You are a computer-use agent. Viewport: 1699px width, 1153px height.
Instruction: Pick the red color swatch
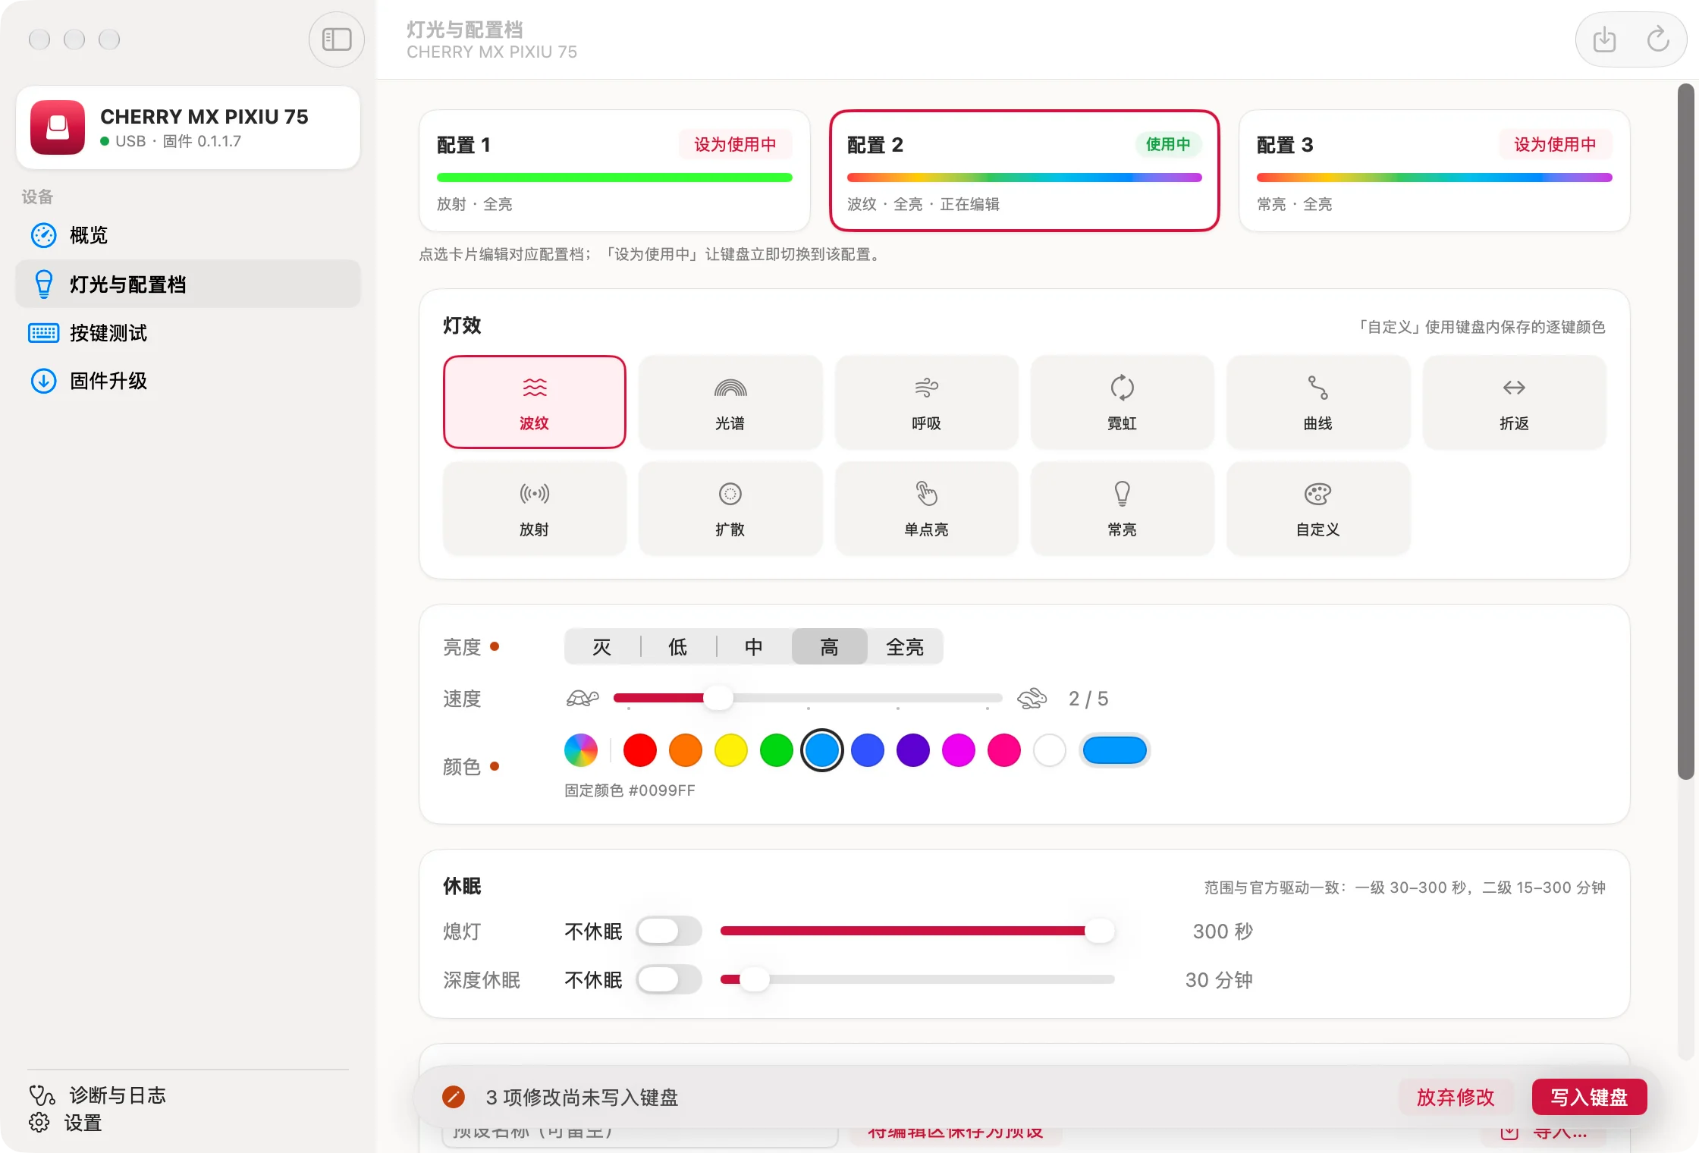[640, 750]
